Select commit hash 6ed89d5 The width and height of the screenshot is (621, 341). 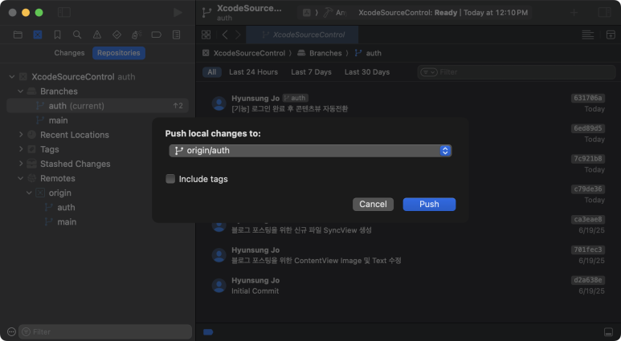point(588,128)
